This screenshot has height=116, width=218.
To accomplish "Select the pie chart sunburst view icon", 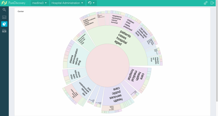I will [4, 24].
